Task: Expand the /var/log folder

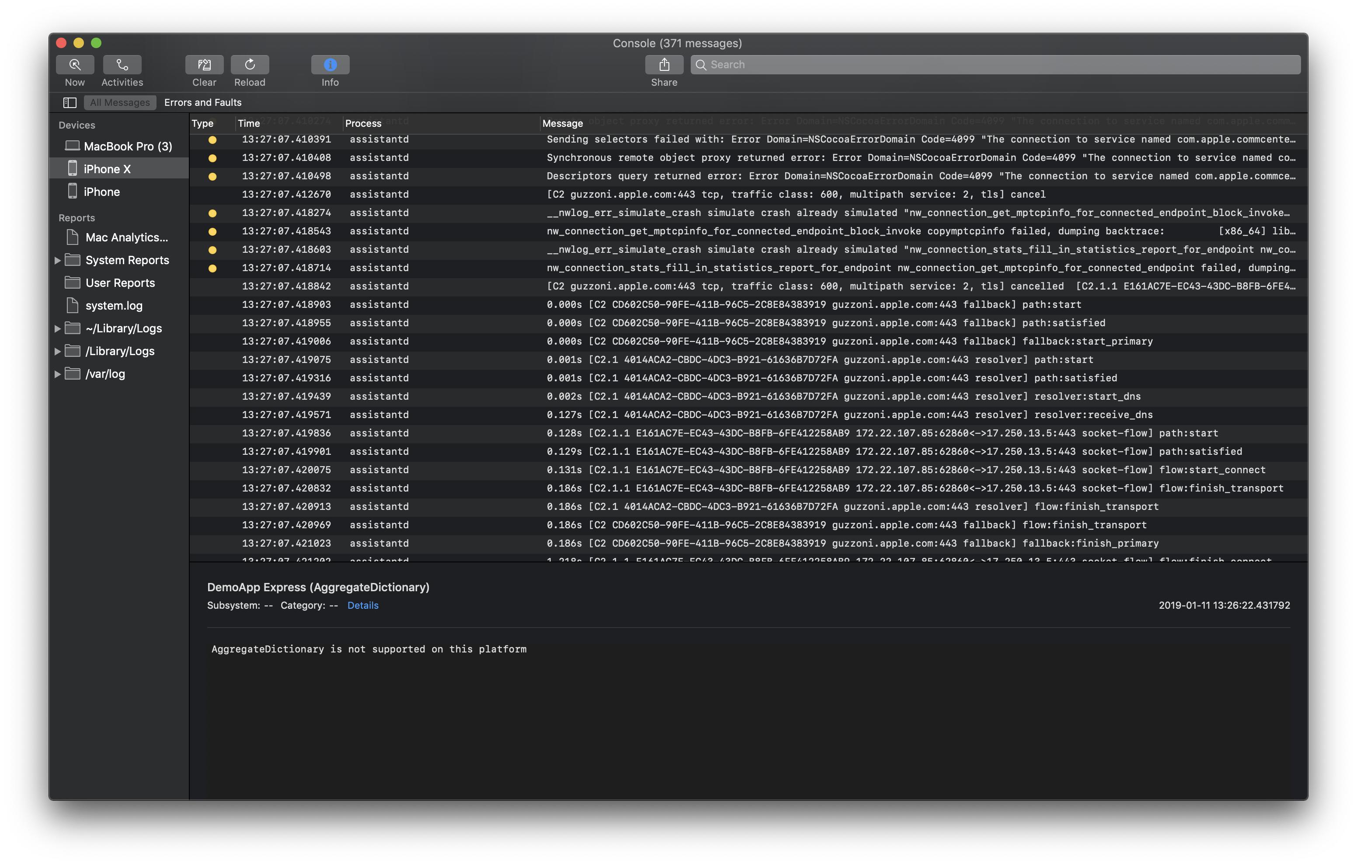Action: point(57,374)
